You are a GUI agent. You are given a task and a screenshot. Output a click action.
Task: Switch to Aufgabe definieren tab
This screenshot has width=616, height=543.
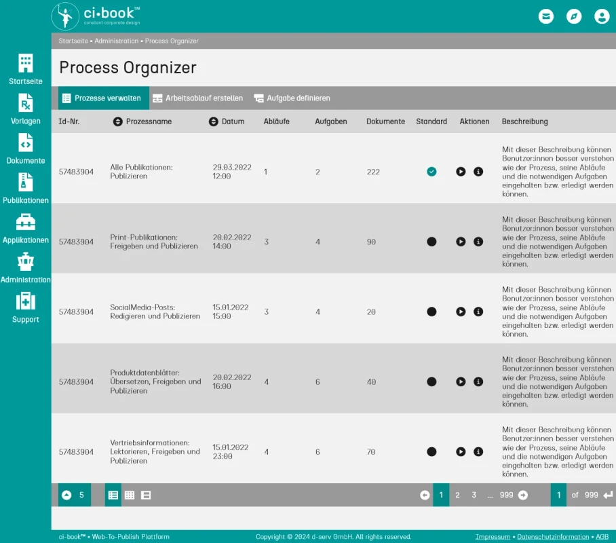point(292,98)
